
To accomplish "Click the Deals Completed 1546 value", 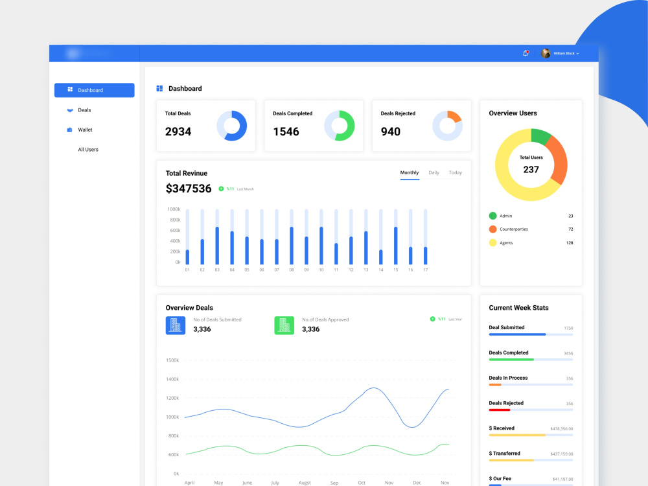I will [x=286, y=132].
